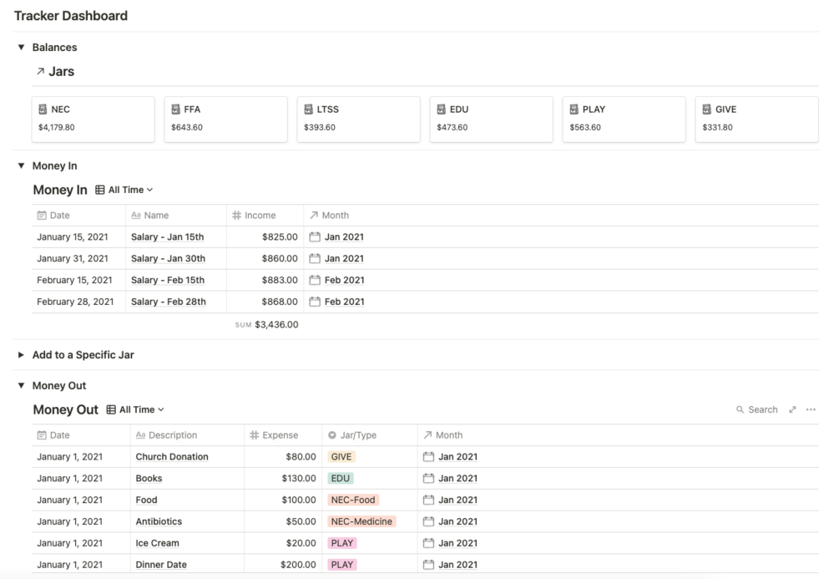Click the Jar/Type column header

point(358,435)
